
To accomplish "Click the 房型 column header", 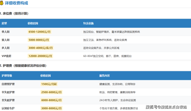I will pyautogui.click(x=4, y=23).
